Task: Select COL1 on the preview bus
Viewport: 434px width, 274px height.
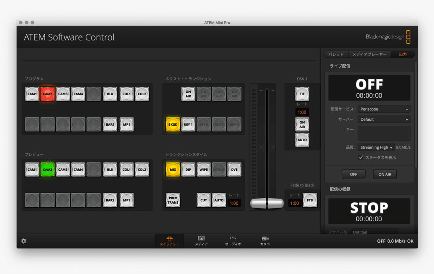Action: [126, 169]
